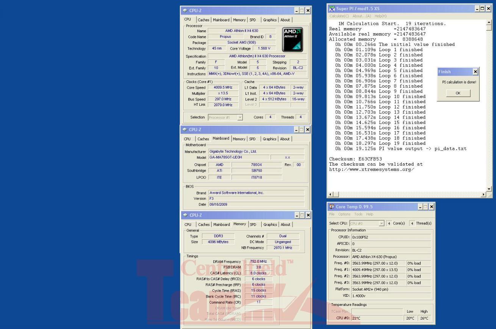This screenshot has width=496, height=329.
Task: Expand the Select CPU dropdown in Core Temp
Action: click(x=382, y=223)
